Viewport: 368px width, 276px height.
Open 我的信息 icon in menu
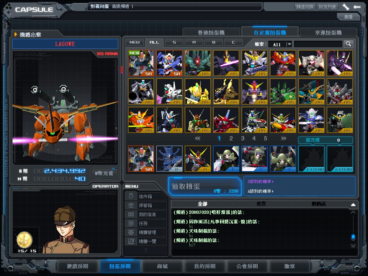(131, 214)
